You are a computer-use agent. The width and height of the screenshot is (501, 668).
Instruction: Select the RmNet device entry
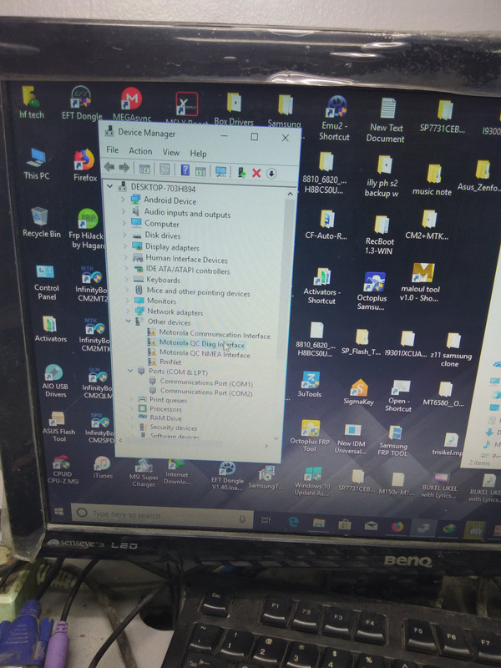[170, 362]
